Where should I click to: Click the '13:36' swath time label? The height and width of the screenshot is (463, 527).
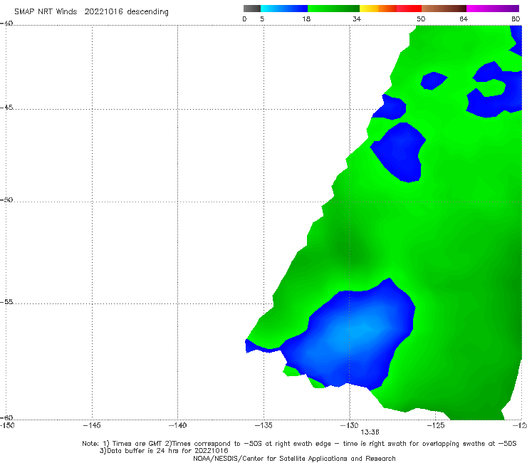[370, 432]
